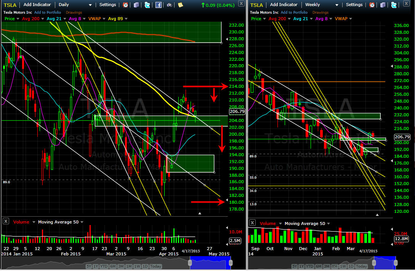This screenshot has height=271, width=415.
Task: Share Weekly chart via Twitter icon
Action: click(394, 5)
